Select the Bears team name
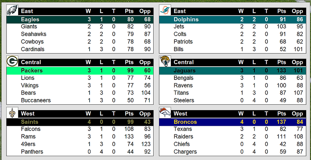Image resolution: width=311 pixels, height=160 pixels. tap(28, 93)
